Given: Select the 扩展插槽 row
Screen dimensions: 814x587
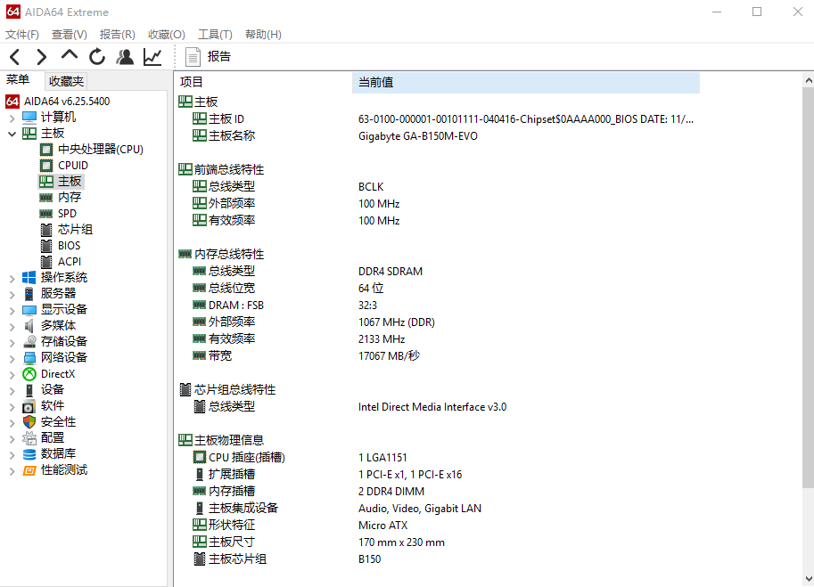Looking at the screenshot, I should coord(440,475).
